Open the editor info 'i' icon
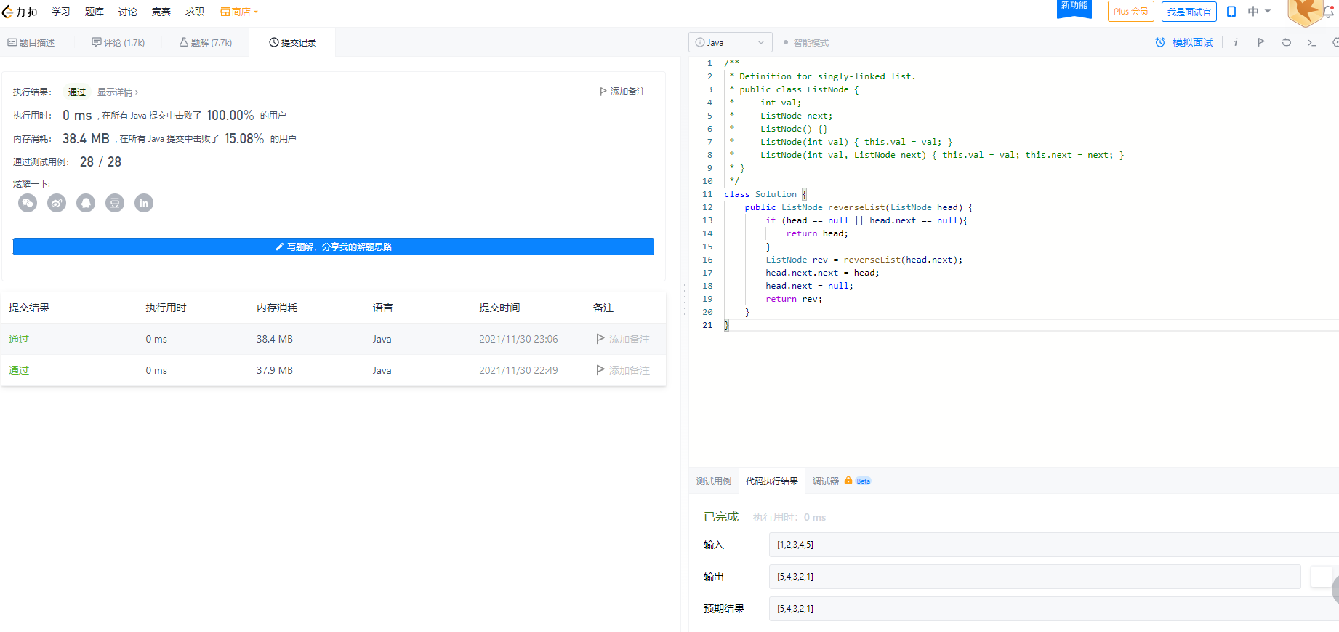 pos(1235,42)
